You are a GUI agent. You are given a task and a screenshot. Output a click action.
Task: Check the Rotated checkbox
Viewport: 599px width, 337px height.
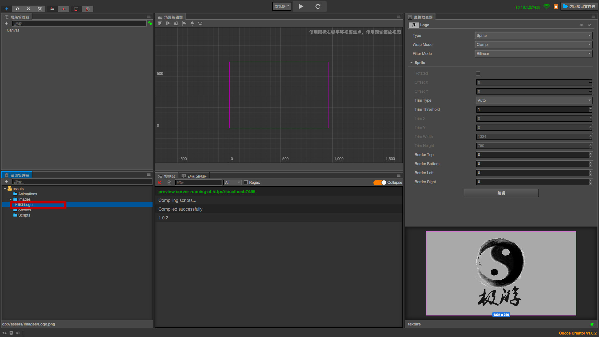click(478, 73)
